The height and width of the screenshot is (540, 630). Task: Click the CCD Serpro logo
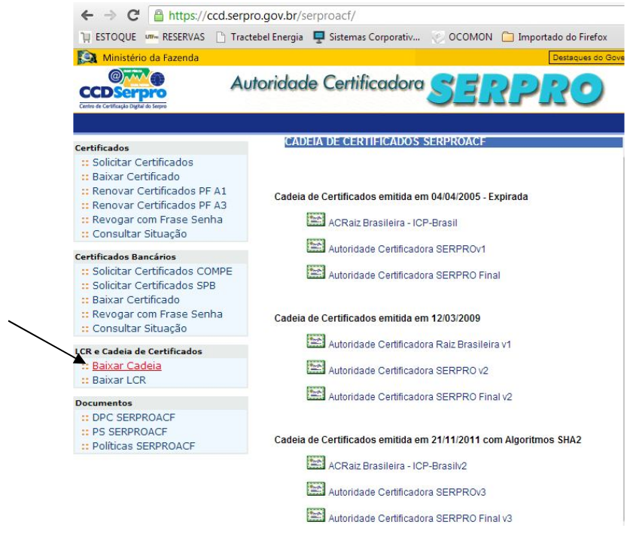(123, 88)
